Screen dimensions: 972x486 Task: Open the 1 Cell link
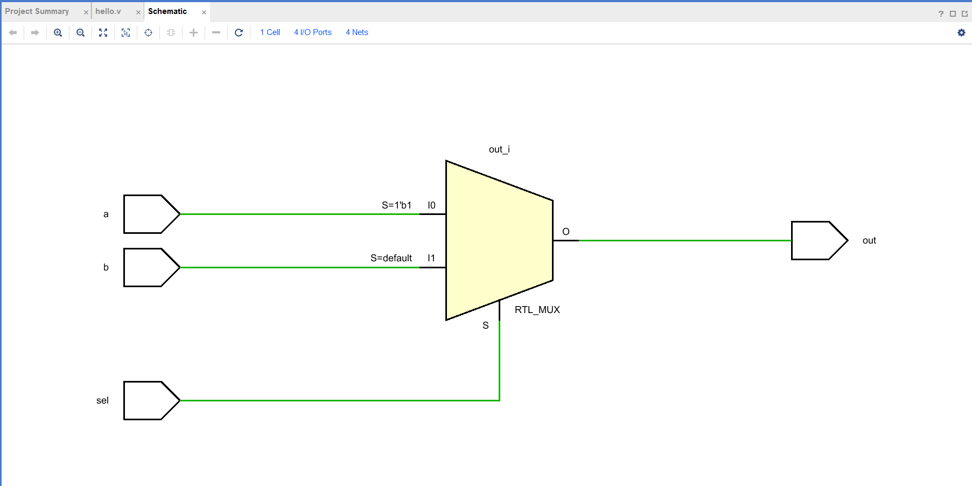[x=270, y=32]
